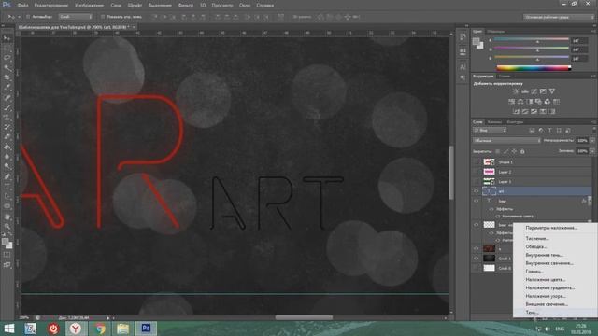Hide the red texture layer

click(476, 249)
